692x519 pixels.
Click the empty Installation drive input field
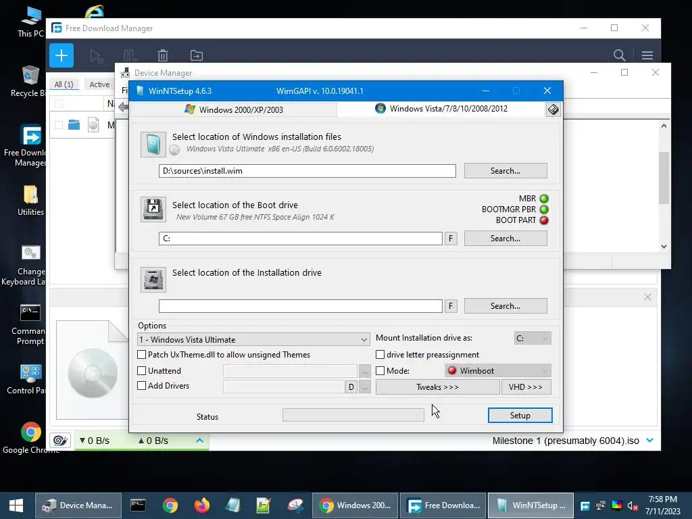pyautogui.click(x=301, y=306)
